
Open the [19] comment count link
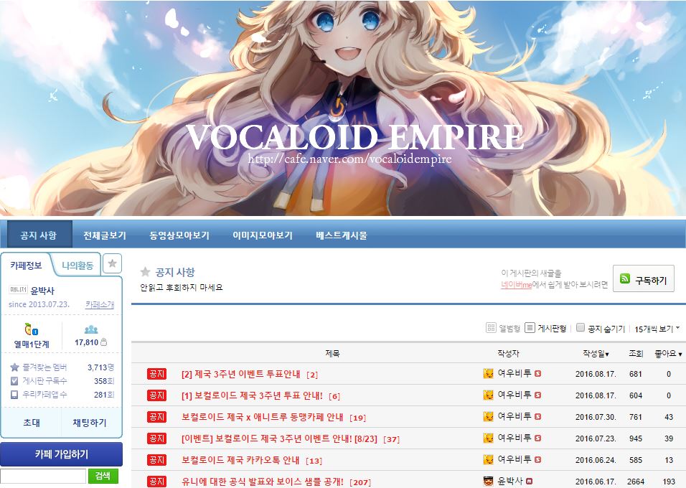point(358,418)
